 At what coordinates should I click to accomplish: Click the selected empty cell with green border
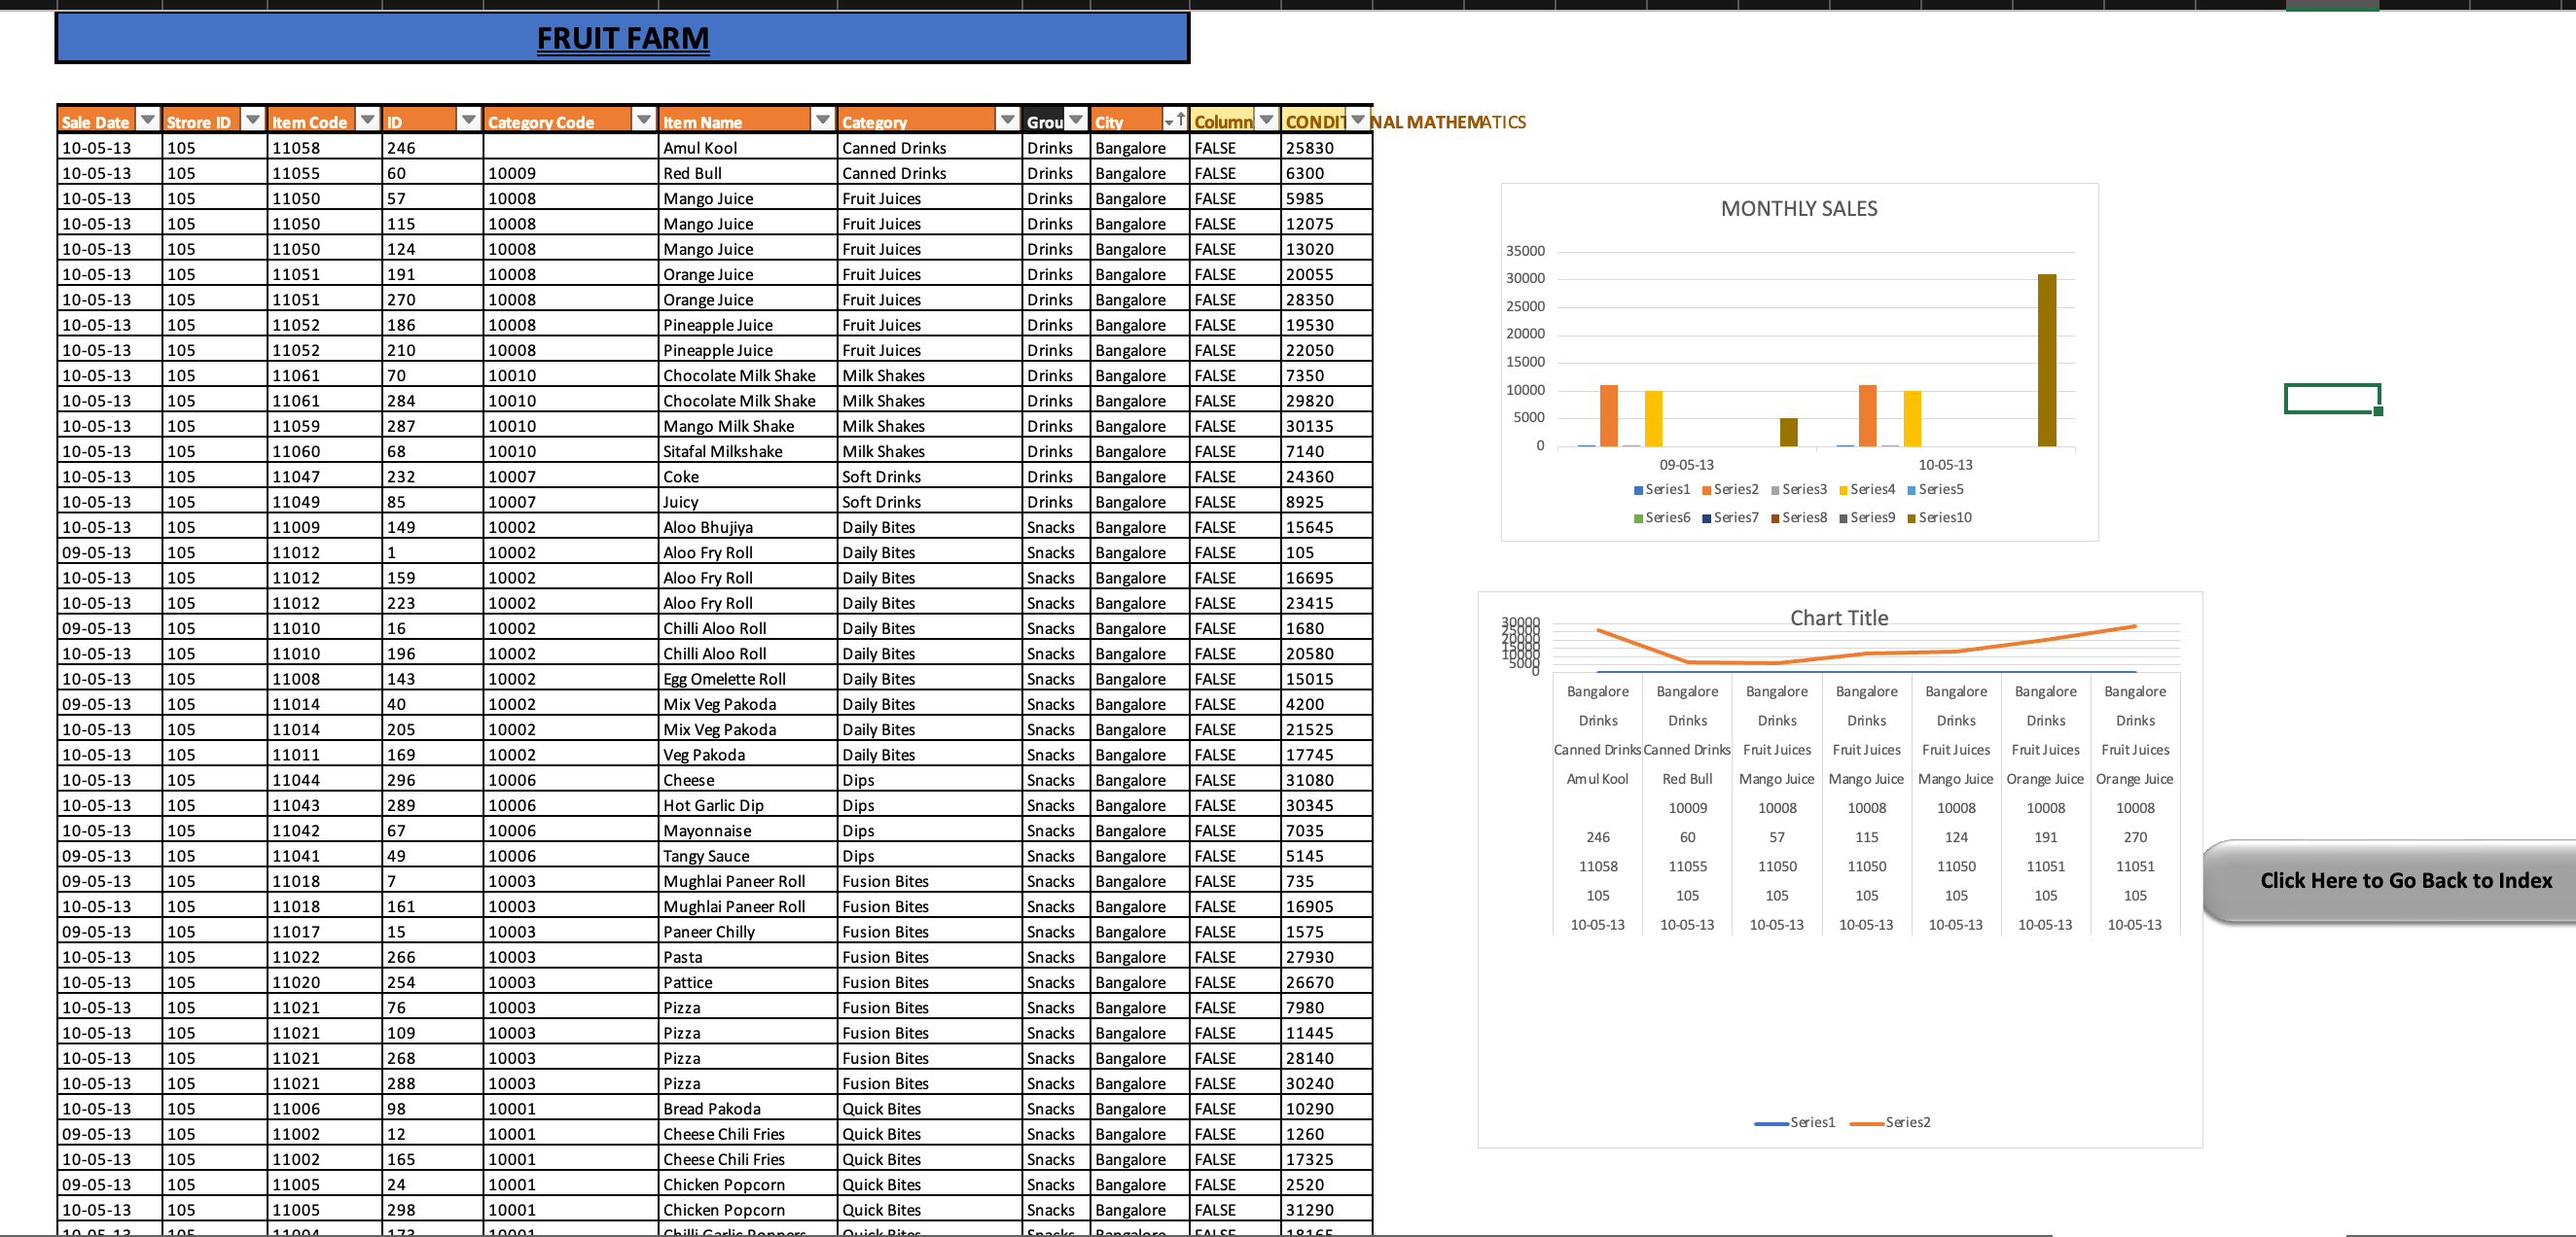[x=2331, y=398]
